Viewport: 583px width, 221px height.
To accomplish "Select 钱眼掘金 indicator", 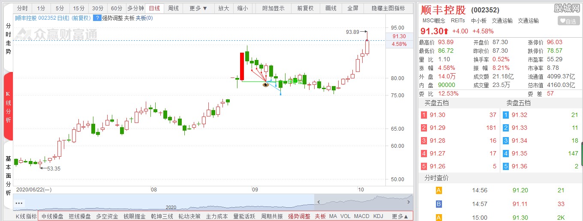I will [135, 216].
